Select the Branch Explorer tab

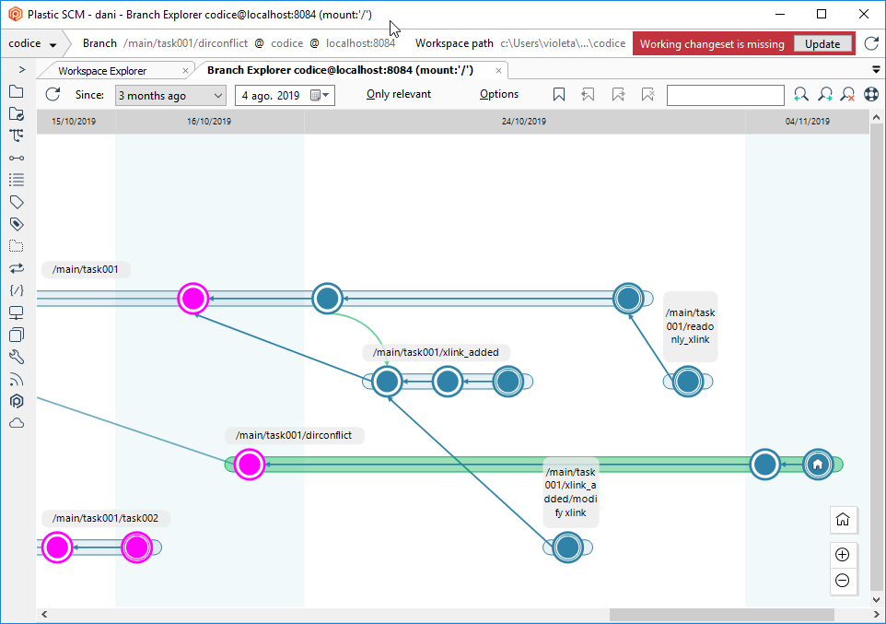point(340,70)
